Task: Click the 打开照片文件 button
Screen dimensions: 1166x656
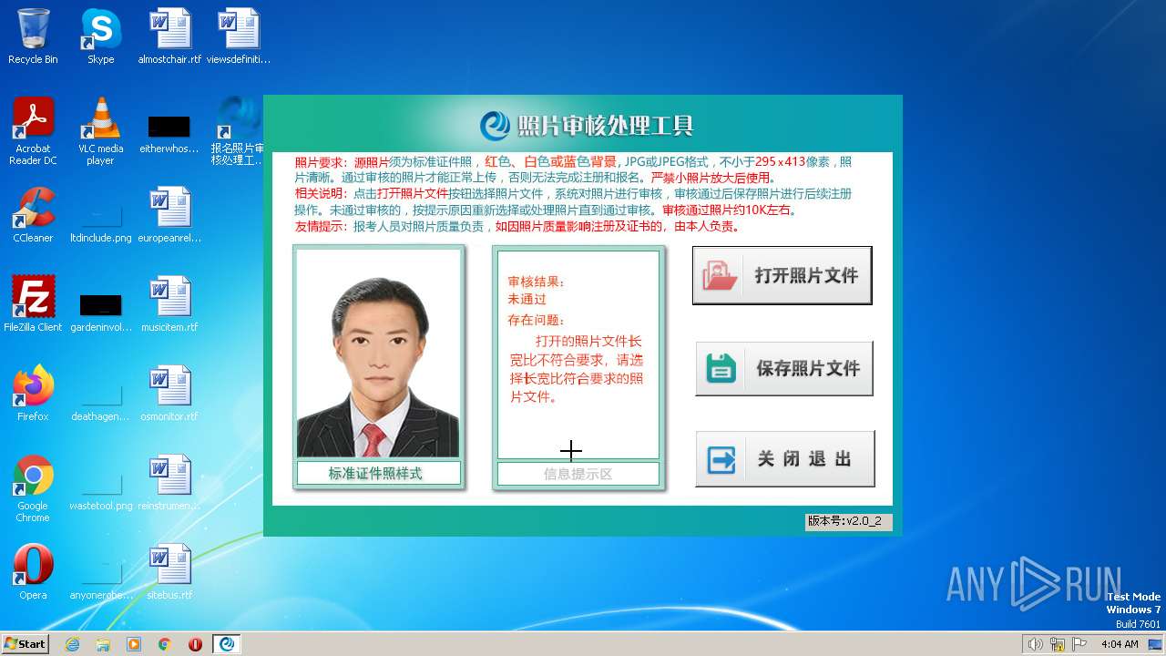Action: 782,275
